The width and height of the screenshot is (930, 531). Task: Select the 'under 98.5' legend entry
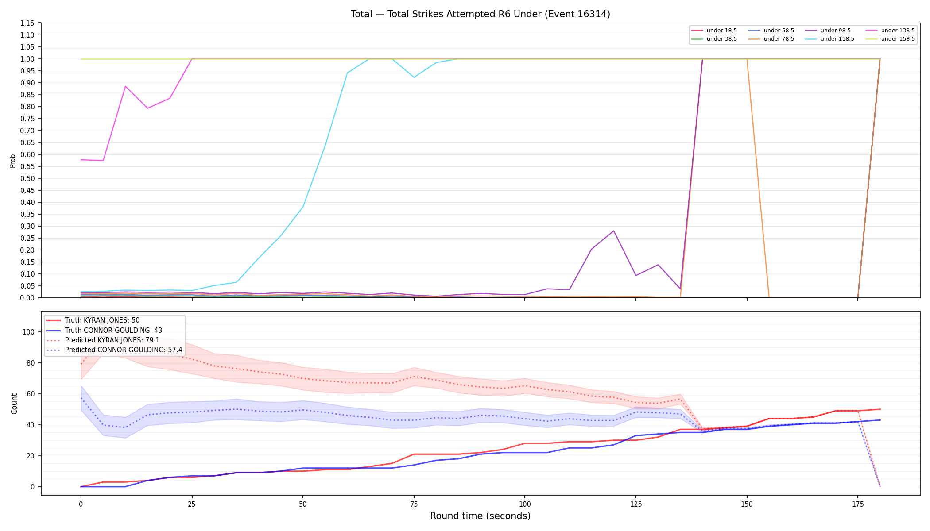pos(828,31)
